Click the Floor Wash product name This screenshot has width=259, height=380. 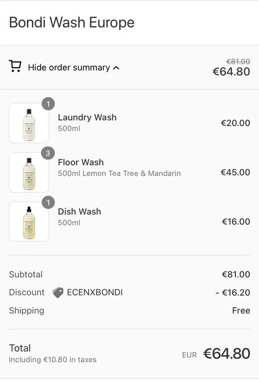tap(81, 162)
